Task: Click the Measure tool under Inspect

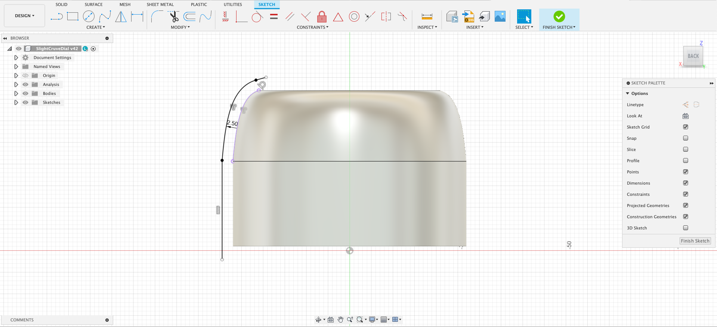Action: coord(427,16)
